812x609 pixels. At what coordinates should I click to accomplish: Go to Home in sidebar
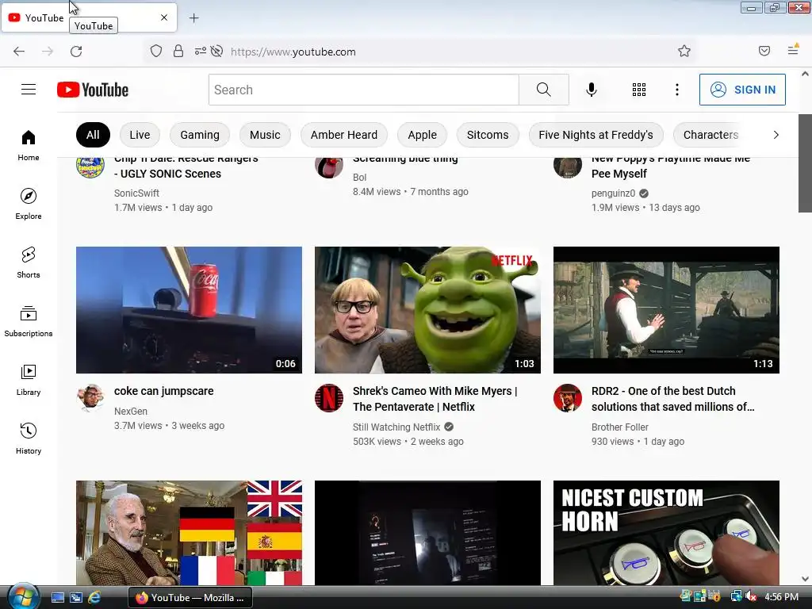click(29, 146)
